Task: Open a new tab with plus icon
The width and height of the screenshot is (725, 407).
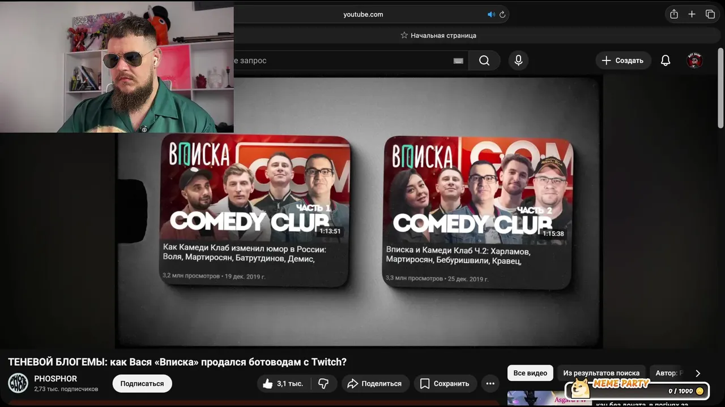Action: click(x=692, y=14)
